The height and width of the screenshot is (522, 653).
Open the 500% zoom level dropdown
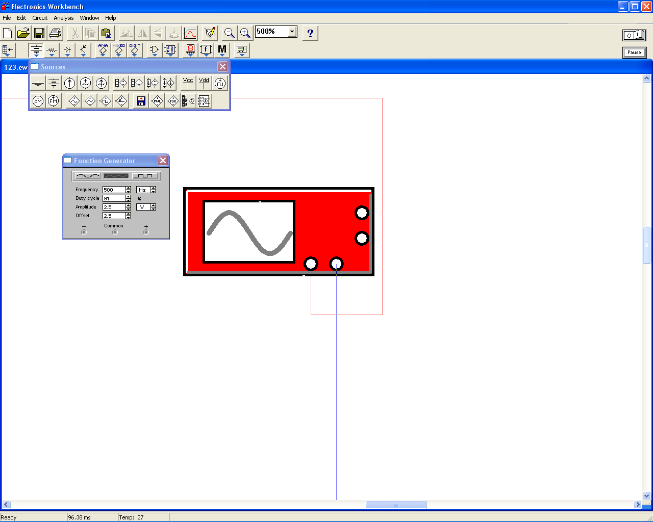tap(292, 32)
